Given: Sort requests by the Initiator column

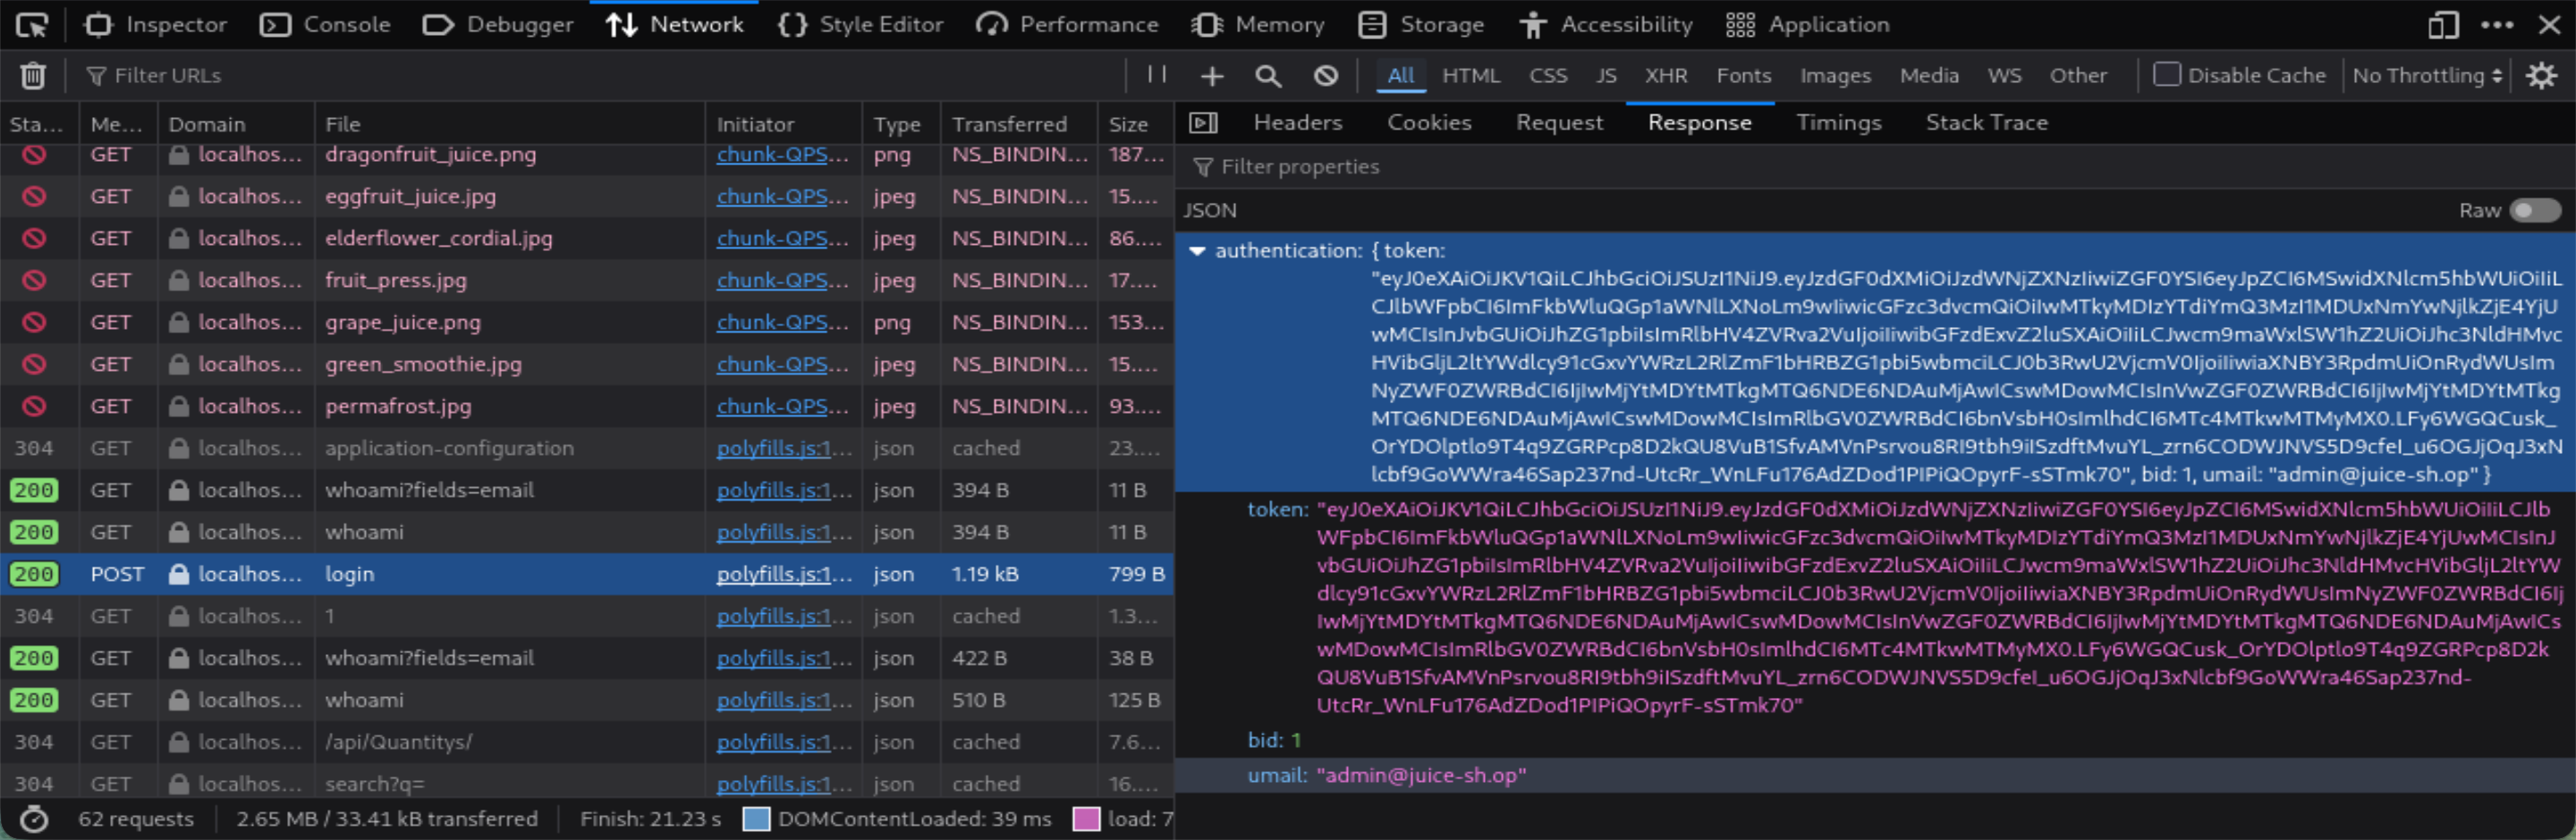Looking at the screenshot, I should click(x=784, y=125).
